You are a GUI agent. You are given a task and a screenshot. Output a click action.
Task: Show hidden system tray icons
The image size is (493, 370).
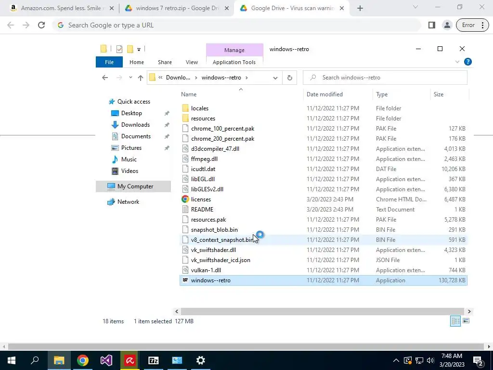396,360
